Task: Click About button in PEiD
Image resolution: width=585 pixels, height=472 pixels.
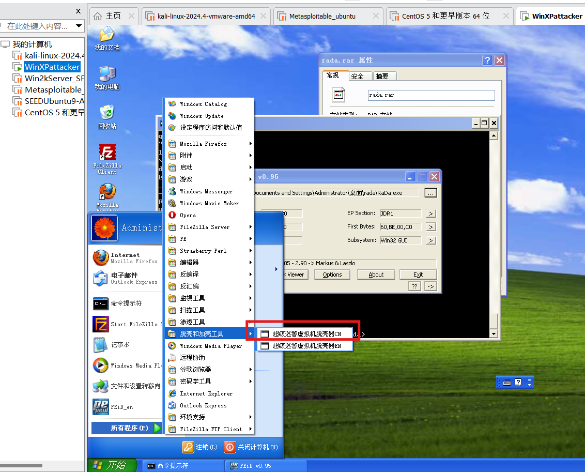Action: tap(376, 275)
